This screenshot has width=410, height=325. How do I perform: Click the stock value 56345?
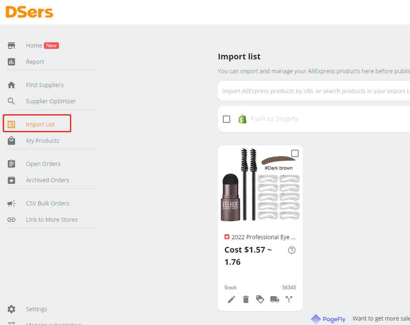pos(289,287)
